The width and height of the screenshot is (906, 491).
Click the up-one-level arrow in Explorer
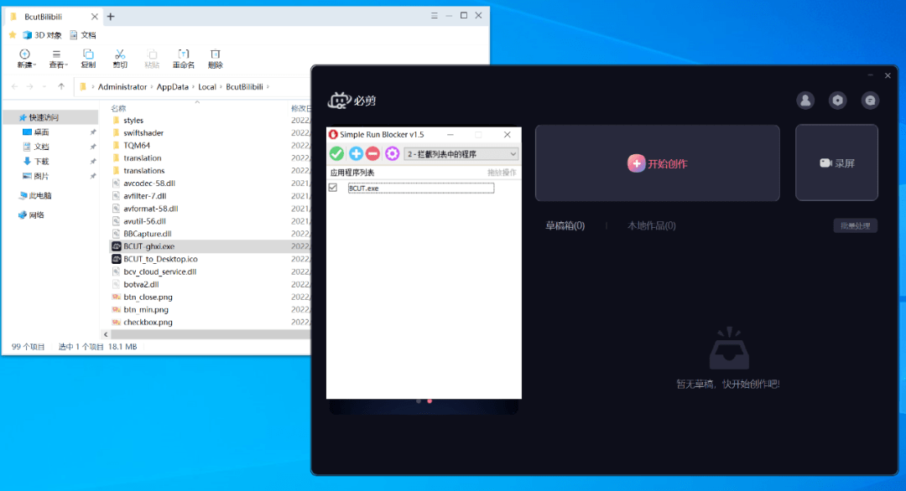click(61, 86)
